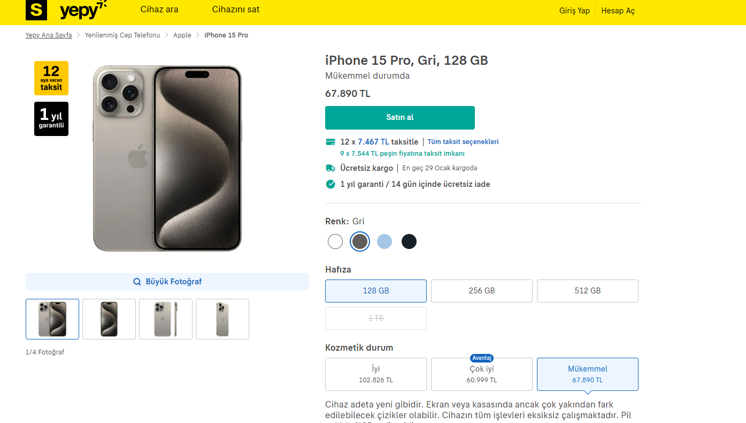Pick the white color swatch
Screen dimensions: 746x423
(x=335, y=241)
